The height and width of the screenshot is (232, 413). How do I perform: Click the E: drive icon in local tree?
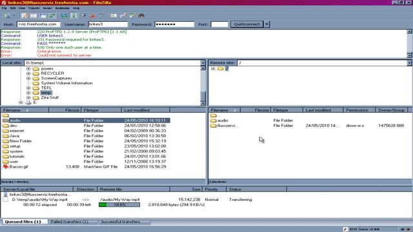28,102
